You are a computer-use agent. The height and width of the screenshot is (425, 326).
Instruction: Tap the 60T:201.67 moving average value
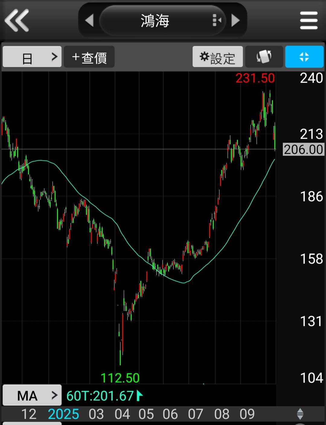click(100, 396)
